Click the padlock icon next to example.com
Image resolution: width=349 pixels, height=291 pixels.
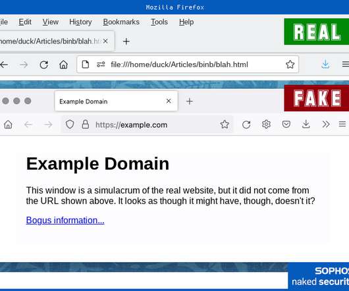[85, 124]
